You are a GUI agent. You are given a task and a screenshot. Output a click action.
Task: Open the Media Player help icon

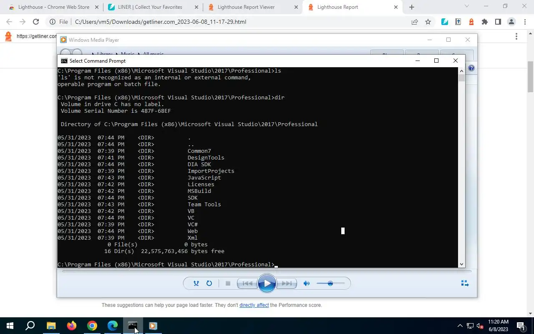pyautogui.click(x=471, y=68)
